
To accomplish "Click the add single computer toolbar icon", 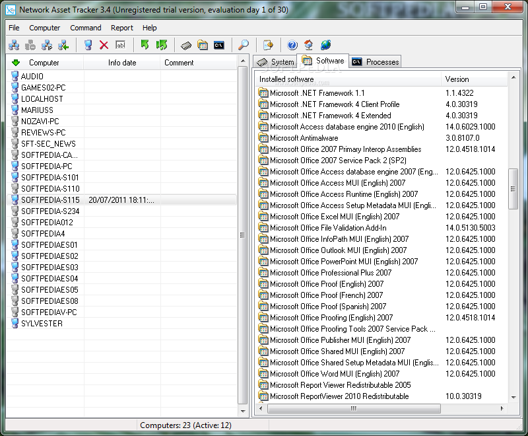I will (x=88, y=45).
